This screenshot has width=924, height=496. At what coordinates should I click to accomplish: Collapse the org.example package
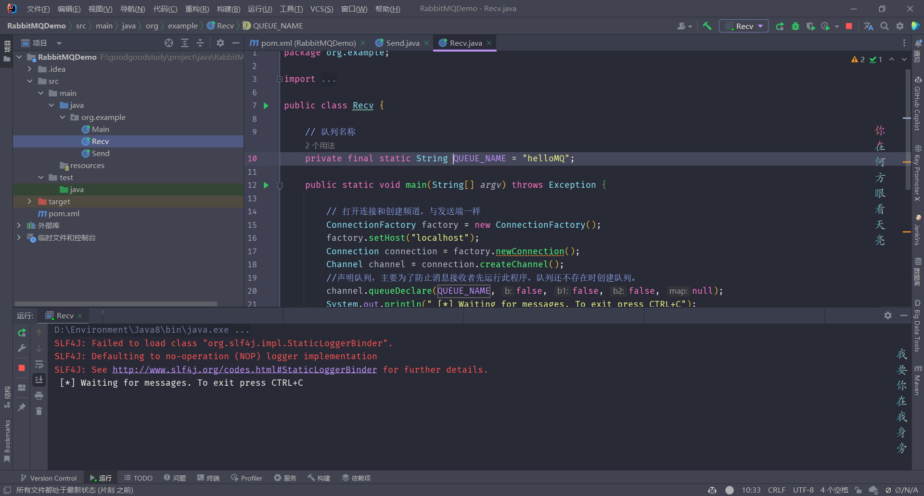(x=63, y=117)
